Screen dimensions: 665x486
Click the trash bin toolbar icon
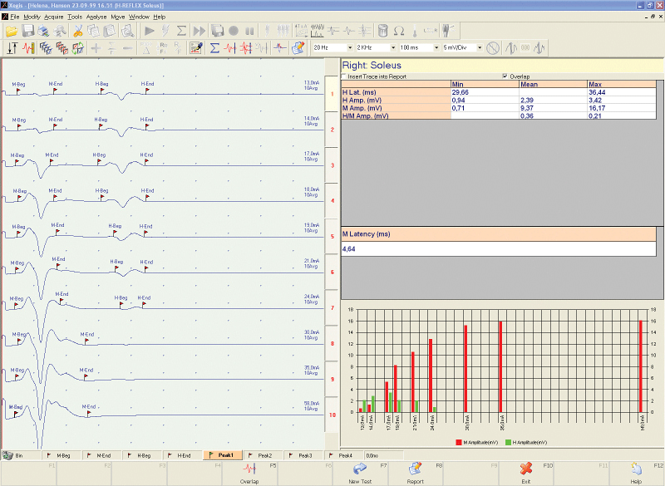coord(383,31)
